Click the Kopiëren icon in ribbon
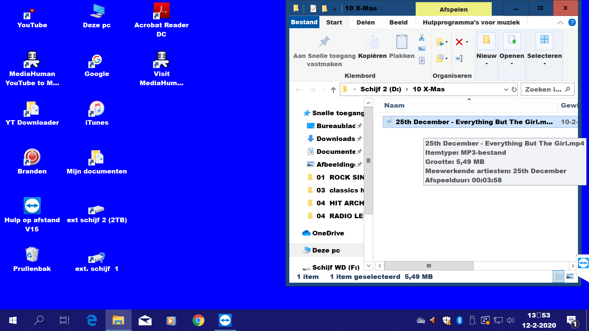This screenshot has height=331, width=589. [x=372, y=42]
